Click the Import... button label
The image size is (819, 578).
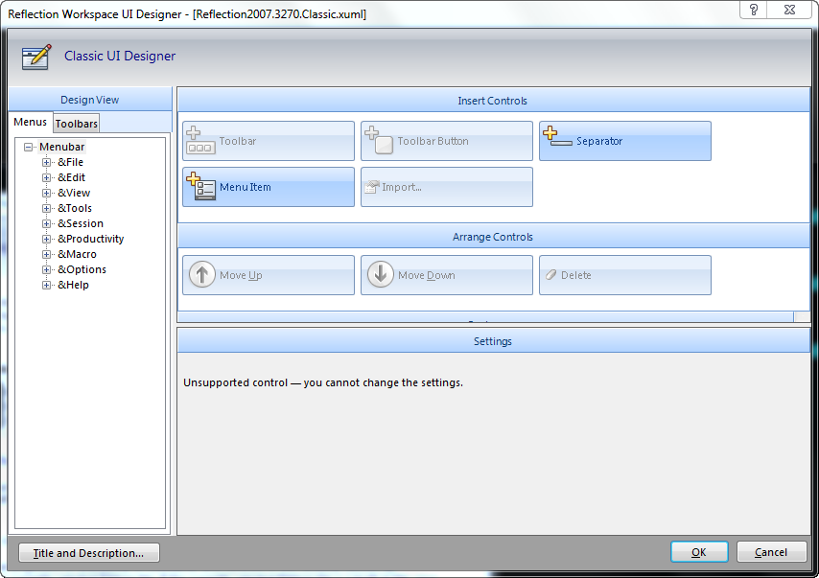point(402,187)
